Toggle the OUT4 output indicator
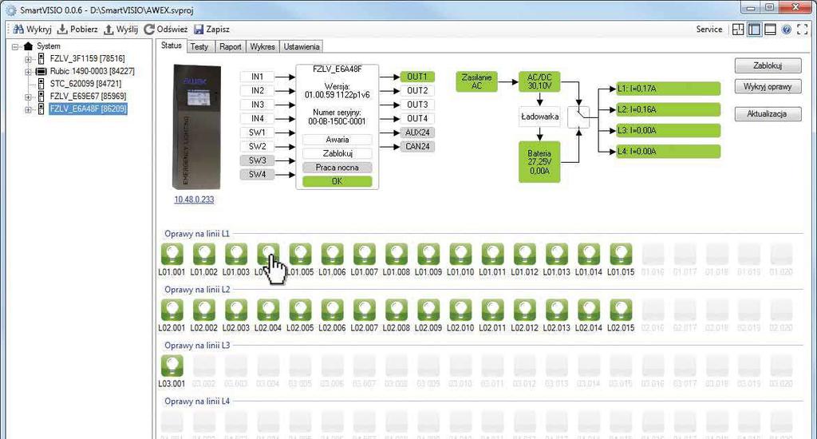The image size is (817, 439). (417, 119)
